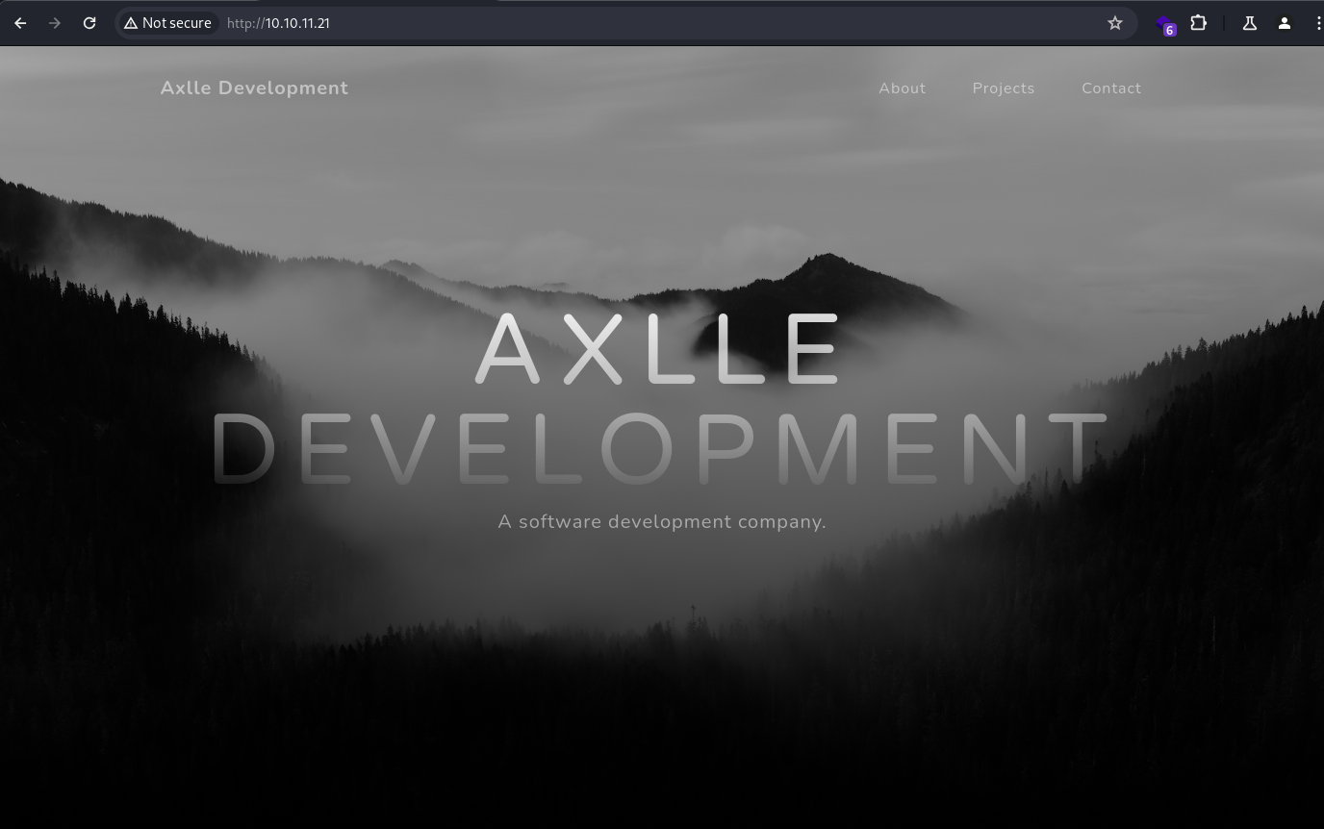Reload the current page
The width and height of the screenshot is (1324, 829).
point(89,23)
